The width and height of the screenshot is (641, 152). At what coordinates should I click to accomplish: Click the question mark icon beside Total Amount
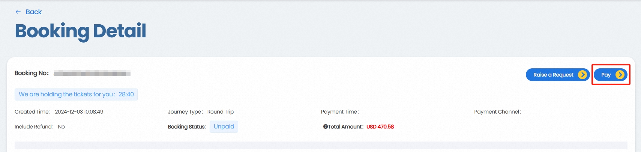point(325,127)
